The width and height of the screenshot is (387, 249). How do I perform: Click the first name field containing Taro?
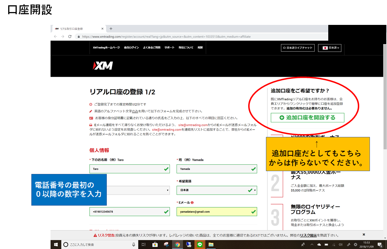(x=130, y=169)
